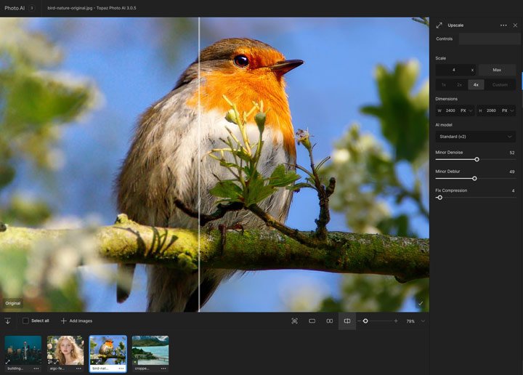Pick the Custom scale option
Image resolution: width=523 pixels, height=375 pixels.
[500, 84]
